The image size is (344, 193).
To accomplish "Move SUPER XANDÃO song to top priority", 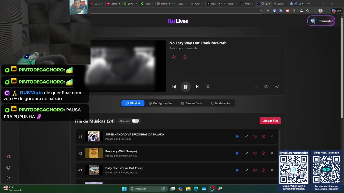I will 246,136.
